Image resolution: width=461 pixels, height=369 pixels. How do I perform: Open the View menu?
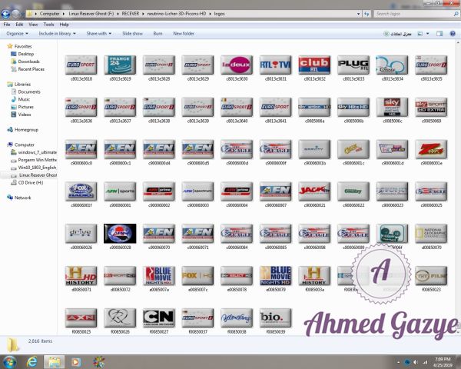[33, 25]
